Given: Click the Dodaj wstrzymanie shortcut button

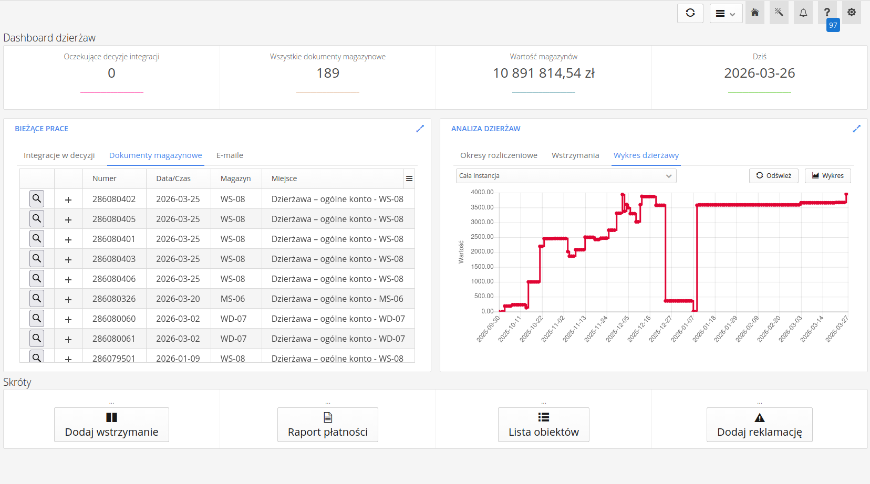Looking at the screenshot, I should [x=111, y=425].
